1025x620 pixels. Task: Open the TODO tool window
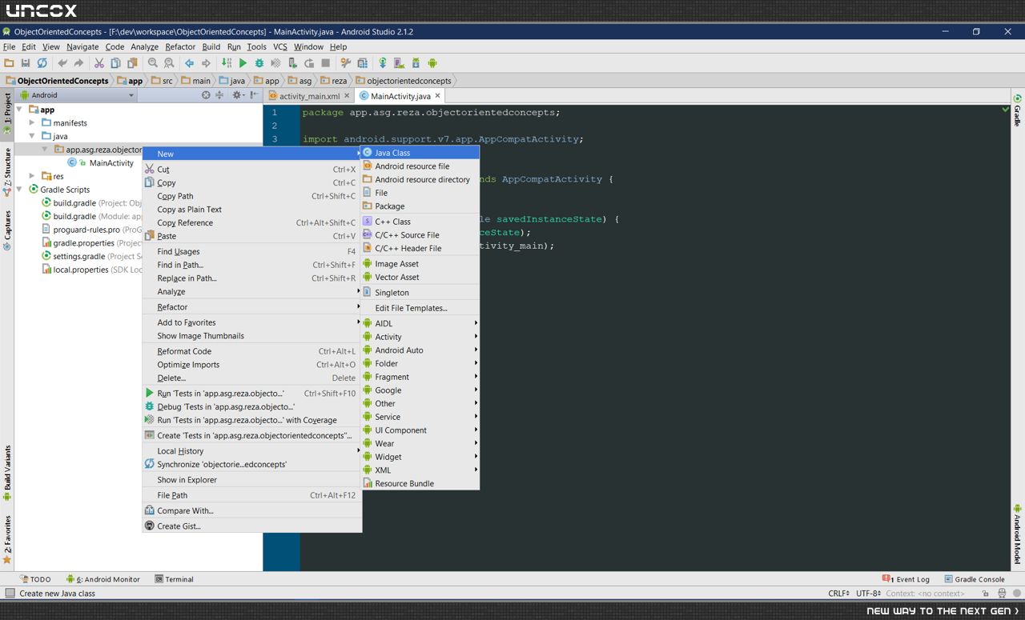(35, 579)
